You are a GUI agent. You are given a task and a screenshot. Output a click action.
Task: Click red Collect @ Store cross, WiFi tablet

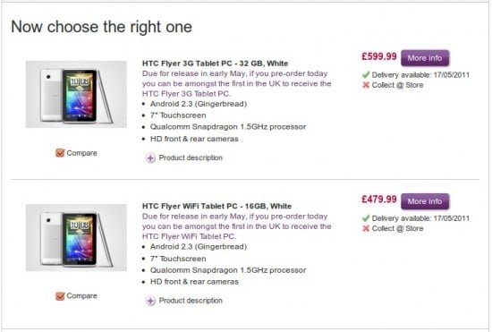(366, 228)
